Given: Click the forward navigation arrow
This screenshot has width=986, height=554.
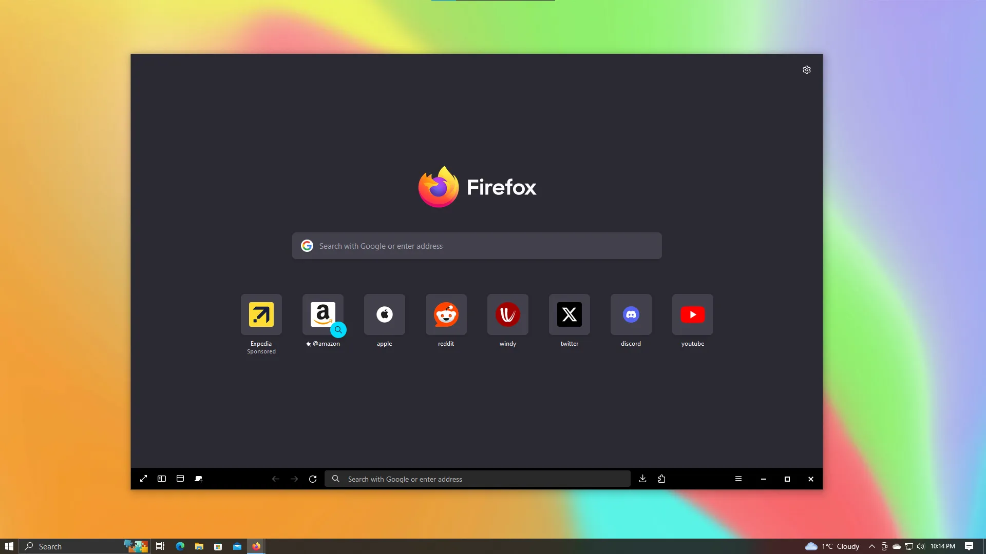Looking at the screenshot, I should point(294,479).
